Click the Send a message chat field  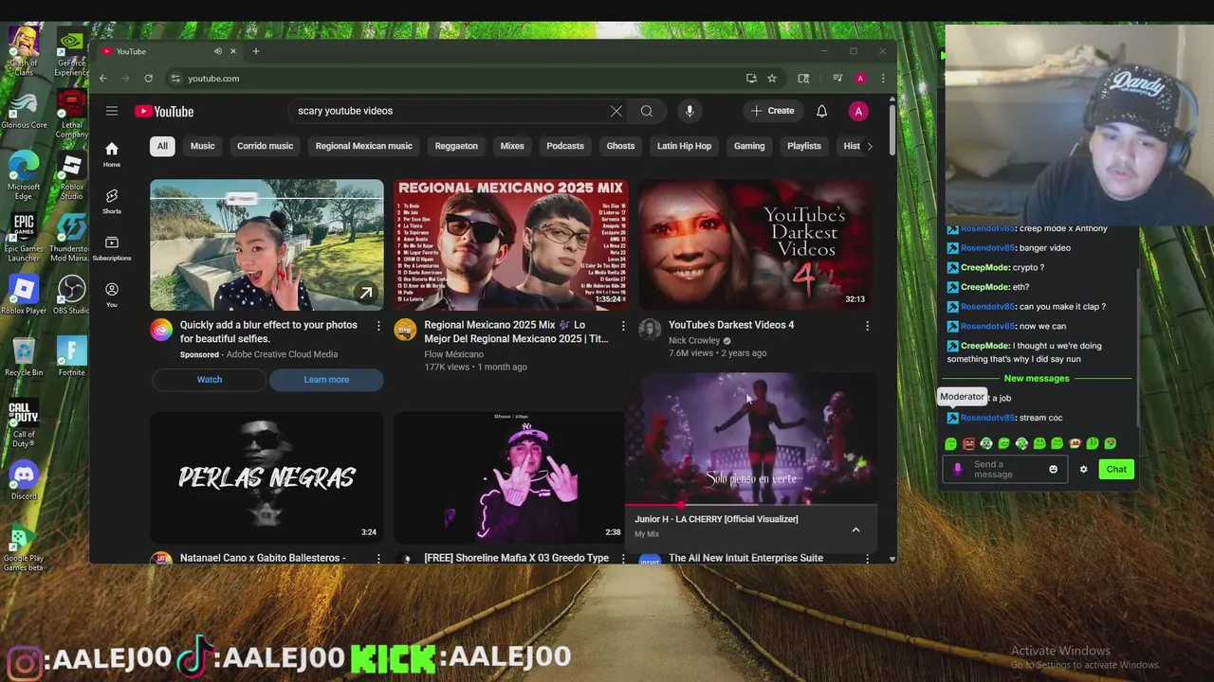[x=1004, y=470]
